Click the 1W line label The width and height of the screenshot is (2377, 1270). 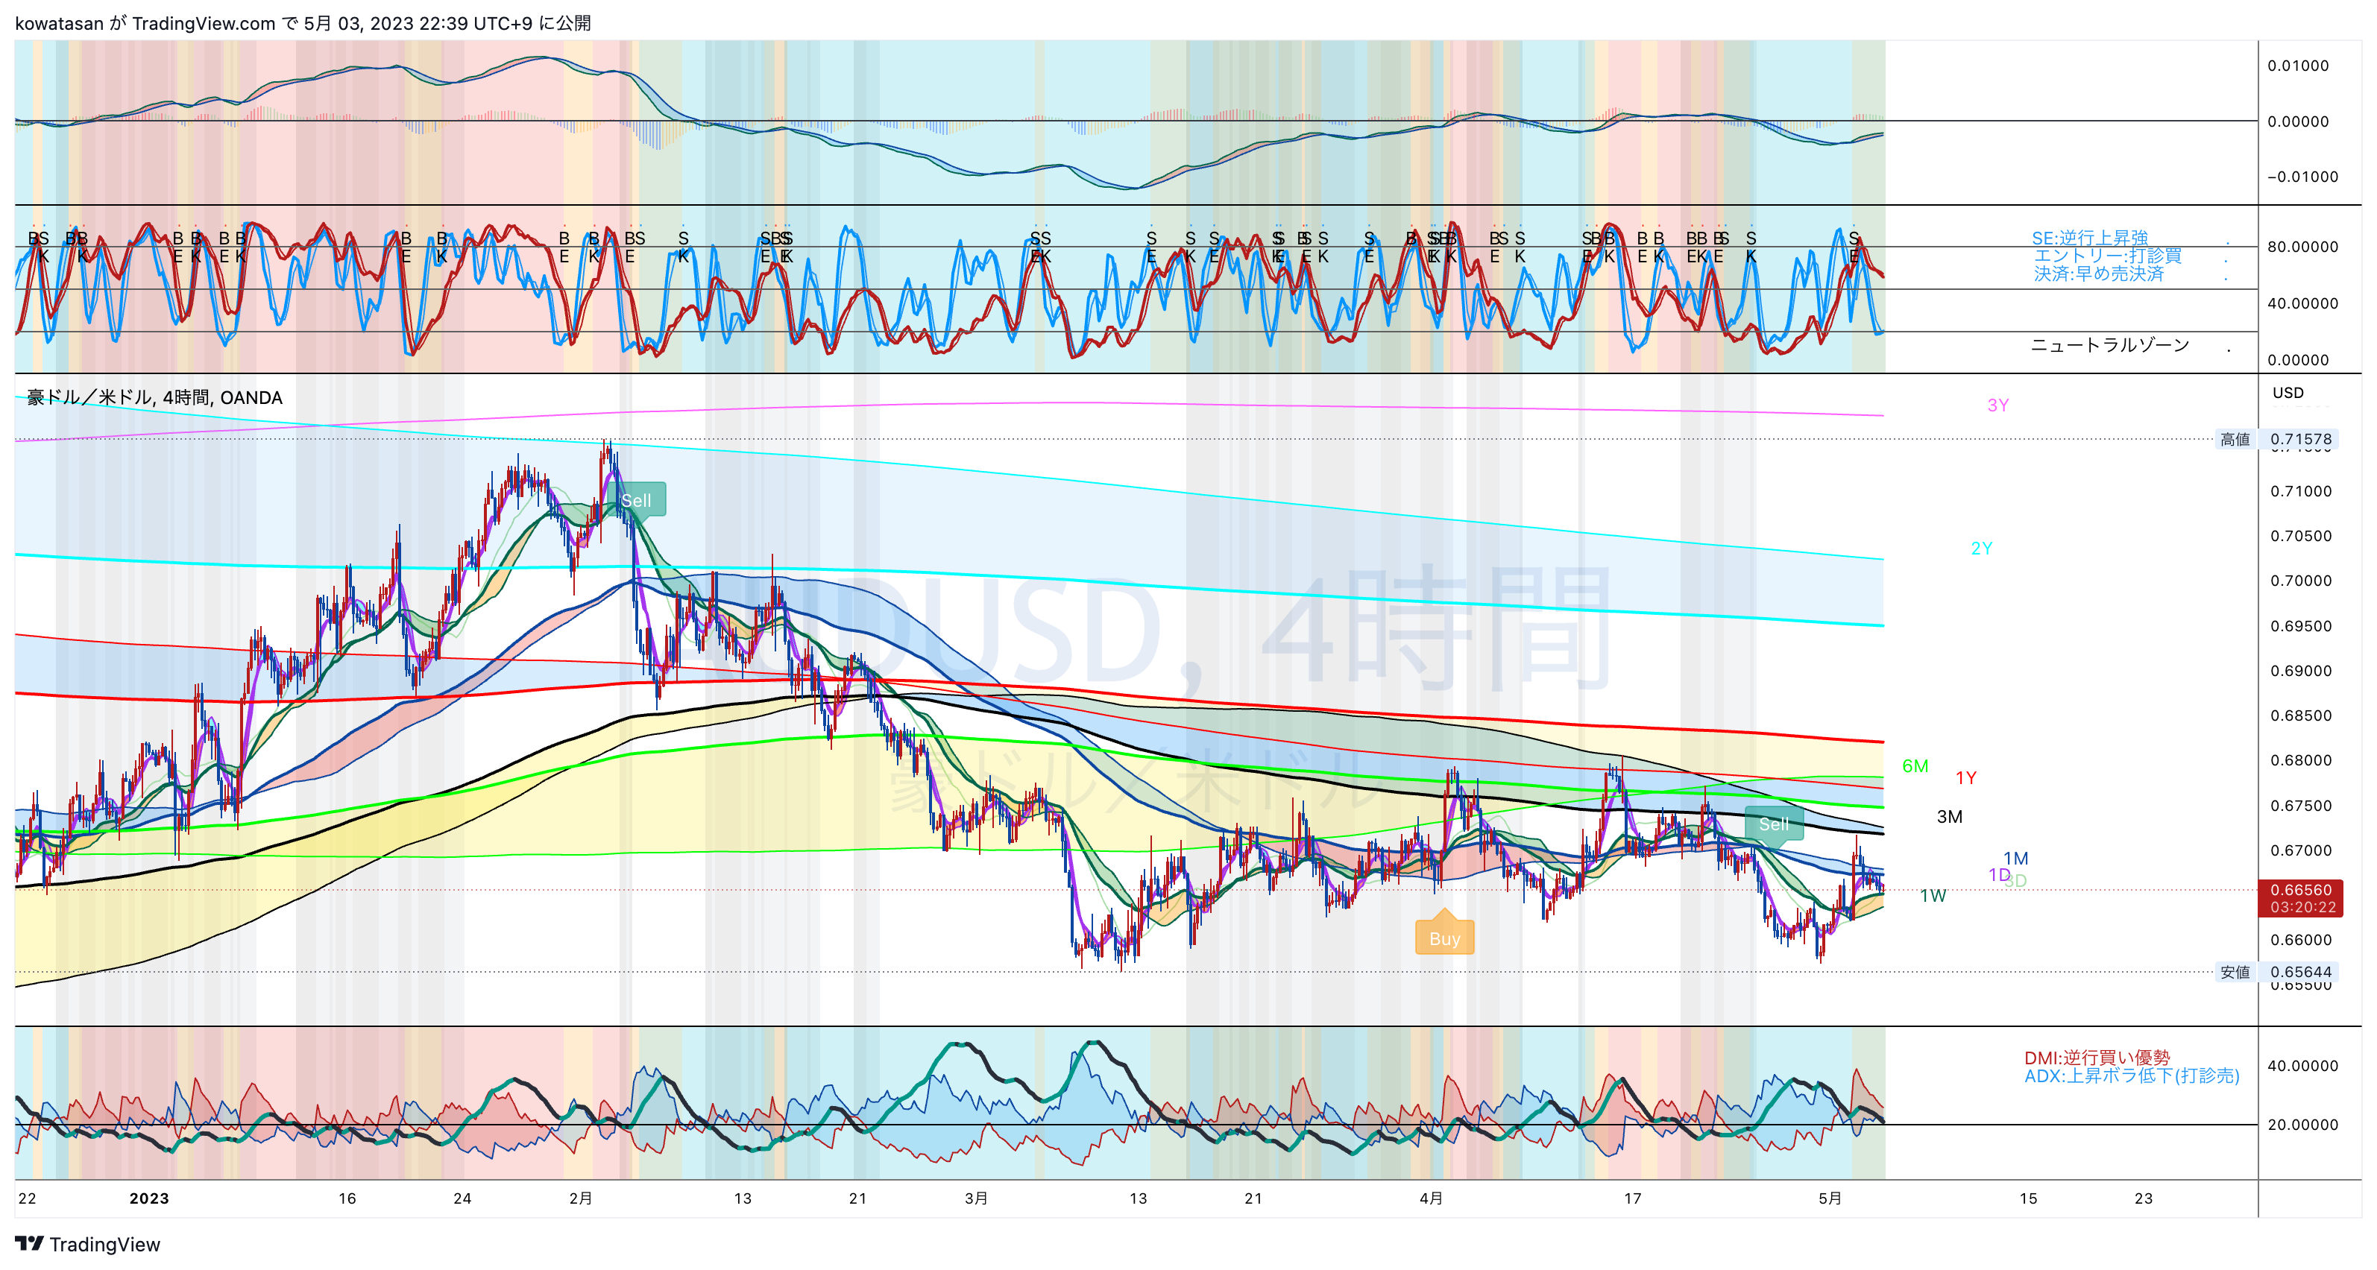(1933, 896)
